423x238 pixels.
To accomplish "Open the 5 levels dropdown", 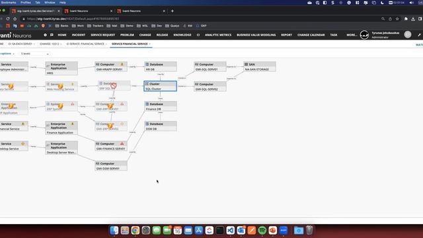I will pyautogui.click(x=34, y=54).
